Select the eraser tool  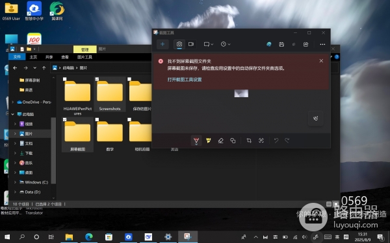[x=220, y=141]
